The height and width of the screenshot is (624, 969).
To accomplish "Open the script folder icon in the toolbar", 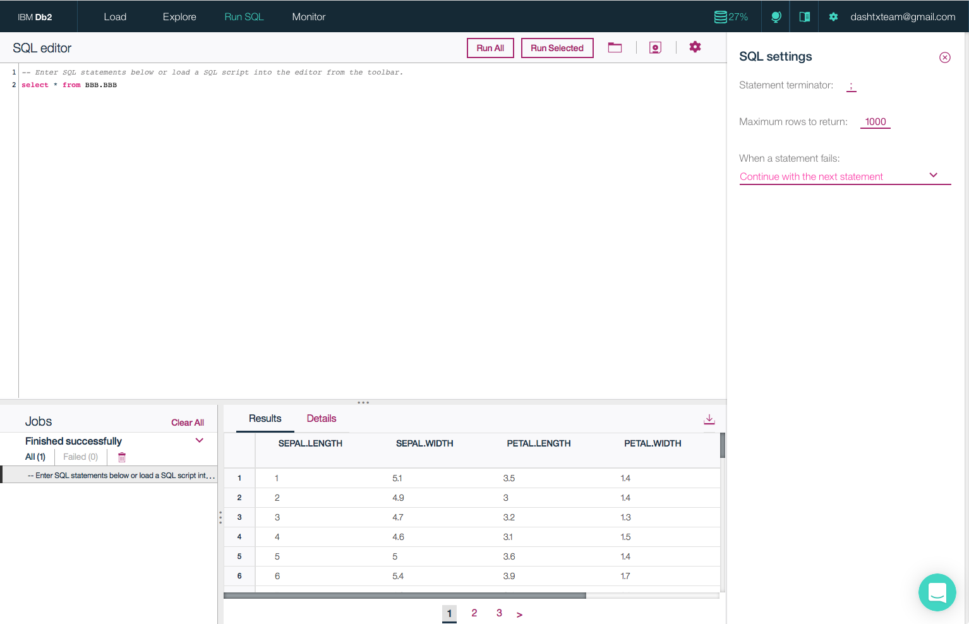I will coord(615,47).
